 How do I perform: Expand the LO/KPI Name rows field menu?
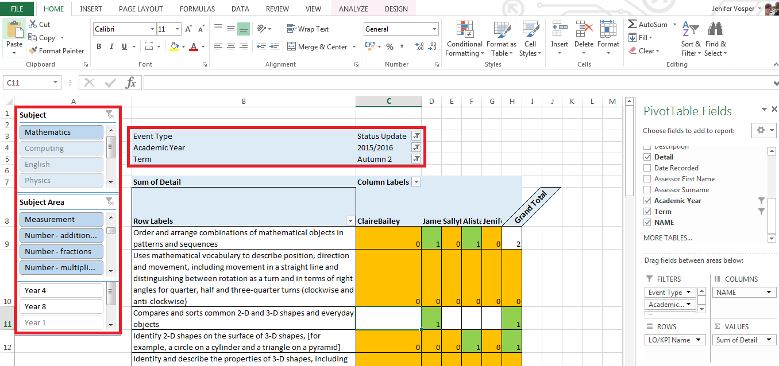699,340
